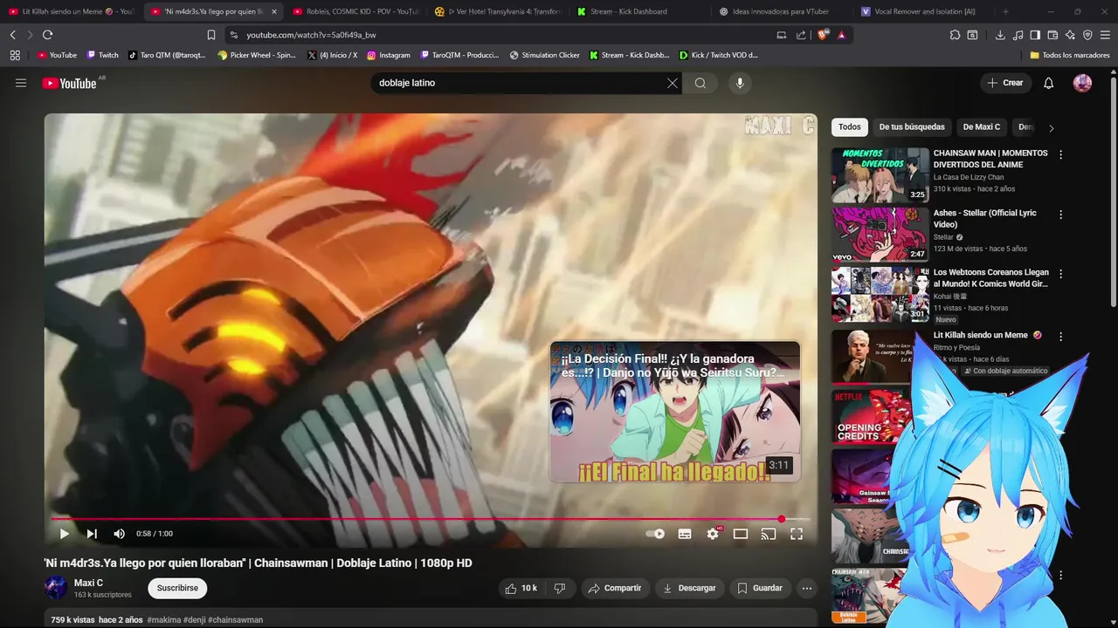Open Los Webtoons Coreanos video thumbnail
The width and height of the screenshot is (1118, 628).
(x=880, y=295)
